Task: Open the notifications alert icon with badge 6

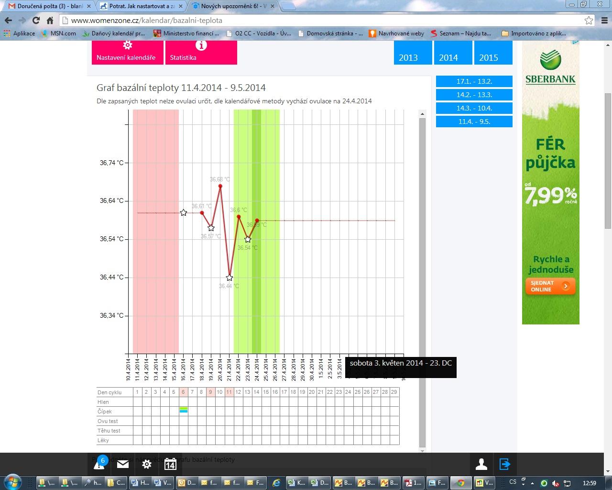Action: click(x=99, y=464)
